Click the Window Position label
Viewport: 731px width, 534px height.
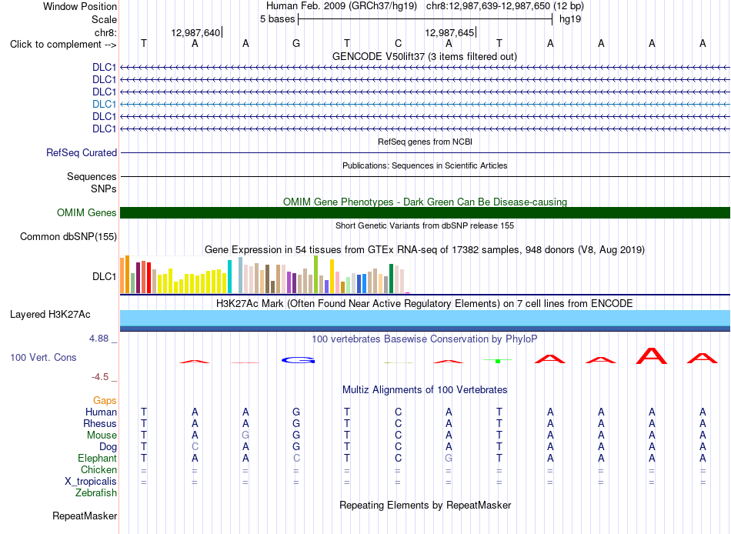80,6
